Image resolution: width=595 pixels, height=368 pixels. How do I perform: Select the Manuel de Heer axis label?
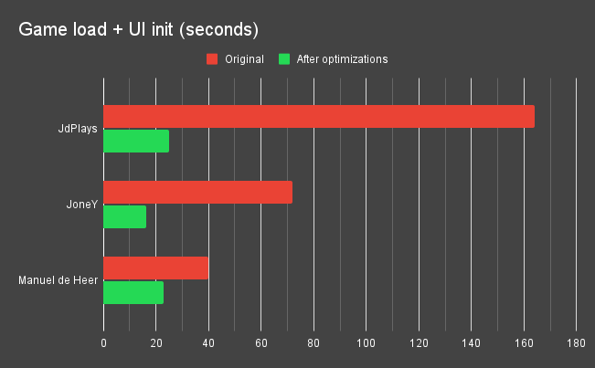point(58,280)
